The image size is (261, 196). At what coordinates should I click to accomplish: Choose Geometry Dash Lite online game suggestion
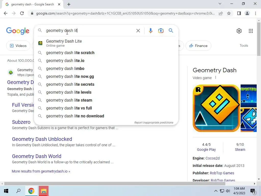coord(106,43)
